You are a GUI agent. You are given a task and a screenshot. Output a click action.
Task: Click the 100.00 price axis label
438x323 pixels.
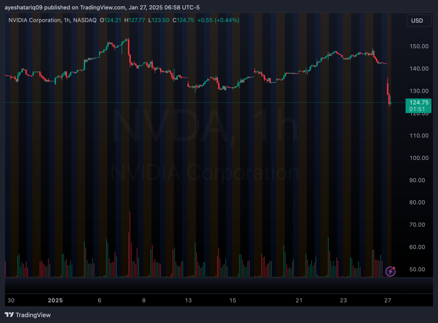419,158
